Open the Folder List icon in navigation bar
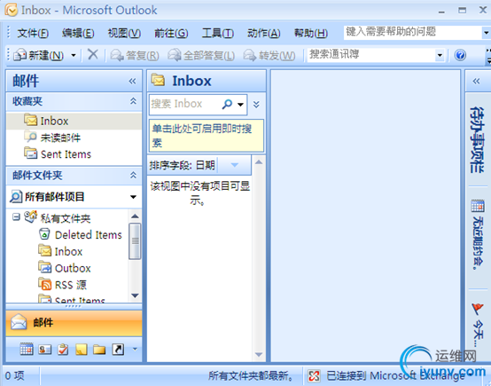491x386 pixels. click(x=99, y=350)
